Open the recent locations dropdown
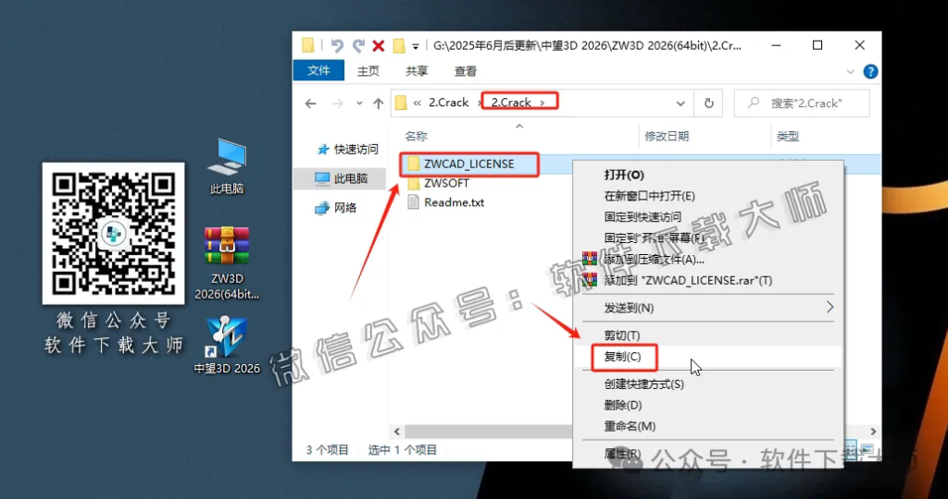Image resolution: width=948 pixels, height=499 pixels. (359, 103)
